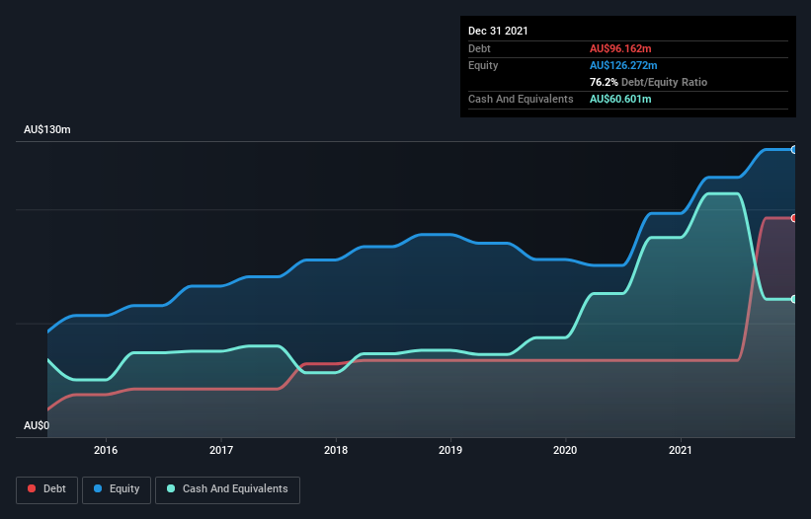Click the Equity end-point marker on chart
The width and height of the screenshot is (811, 519).
794,150
